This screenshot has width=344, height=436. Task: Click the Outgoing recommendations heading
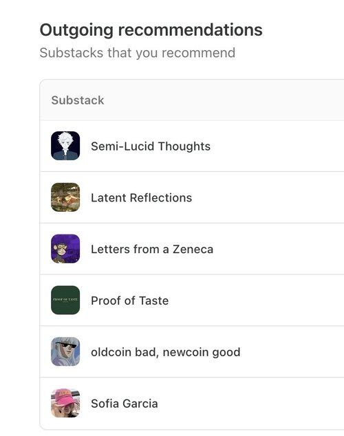pyautogui.click(x=151, y=30)
